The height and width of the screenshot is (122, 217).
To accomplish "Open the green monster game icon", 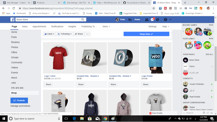I will click(x=207, y=45).
